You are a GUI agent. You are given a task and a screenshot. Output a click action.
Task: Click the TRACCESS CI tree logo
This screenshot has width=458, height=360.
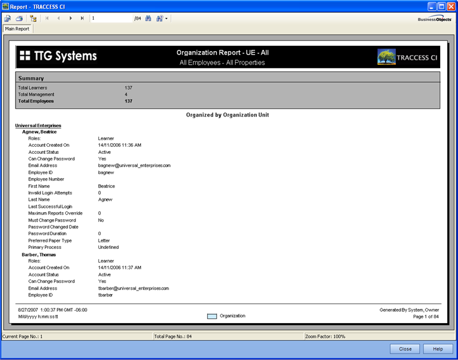pos(386,57)
